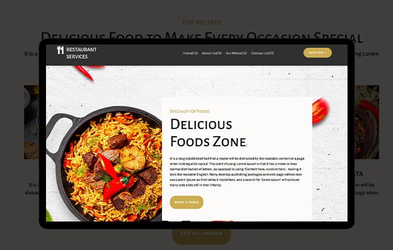Click the Book a Table button
Screen dimensions: 393x250
(186, 202)
